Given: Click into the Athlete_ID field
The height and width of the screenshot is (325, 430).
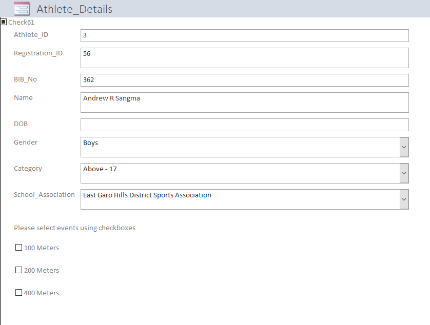Looking at the screenshot, I should [244, 35].
